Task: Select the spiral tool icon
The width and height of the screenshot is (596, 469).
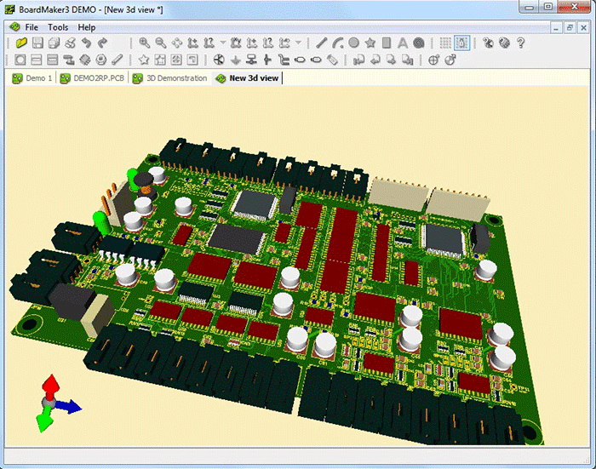Action: click(419, 43)
